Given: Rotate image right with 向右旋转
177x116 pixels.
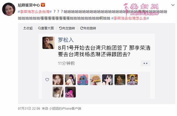Looking at the screenshot, I should 88,28.
